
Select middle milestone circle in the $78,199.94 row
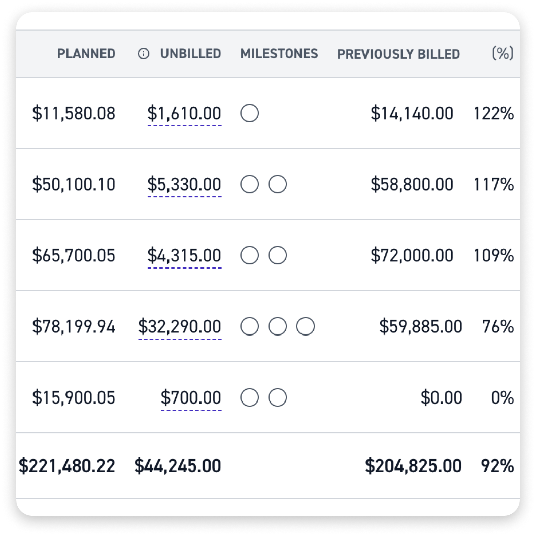point(278,326)
